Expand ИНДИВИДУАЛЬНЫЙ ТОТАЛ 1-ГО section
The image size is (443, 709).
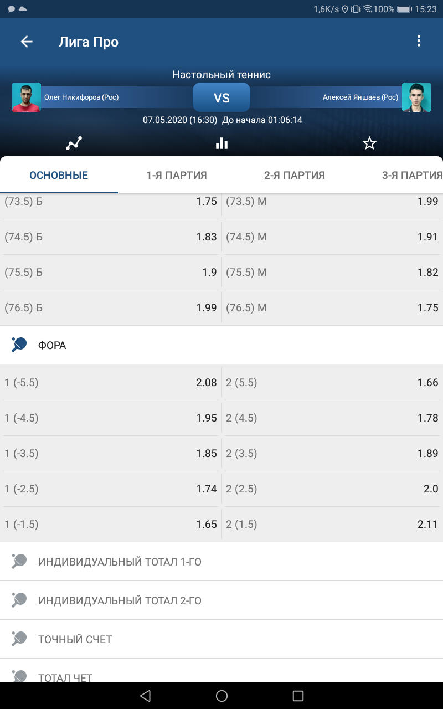coord(221,562)
